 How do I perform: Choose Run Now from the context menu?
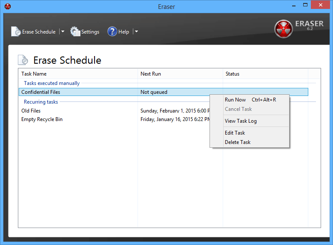235,100
